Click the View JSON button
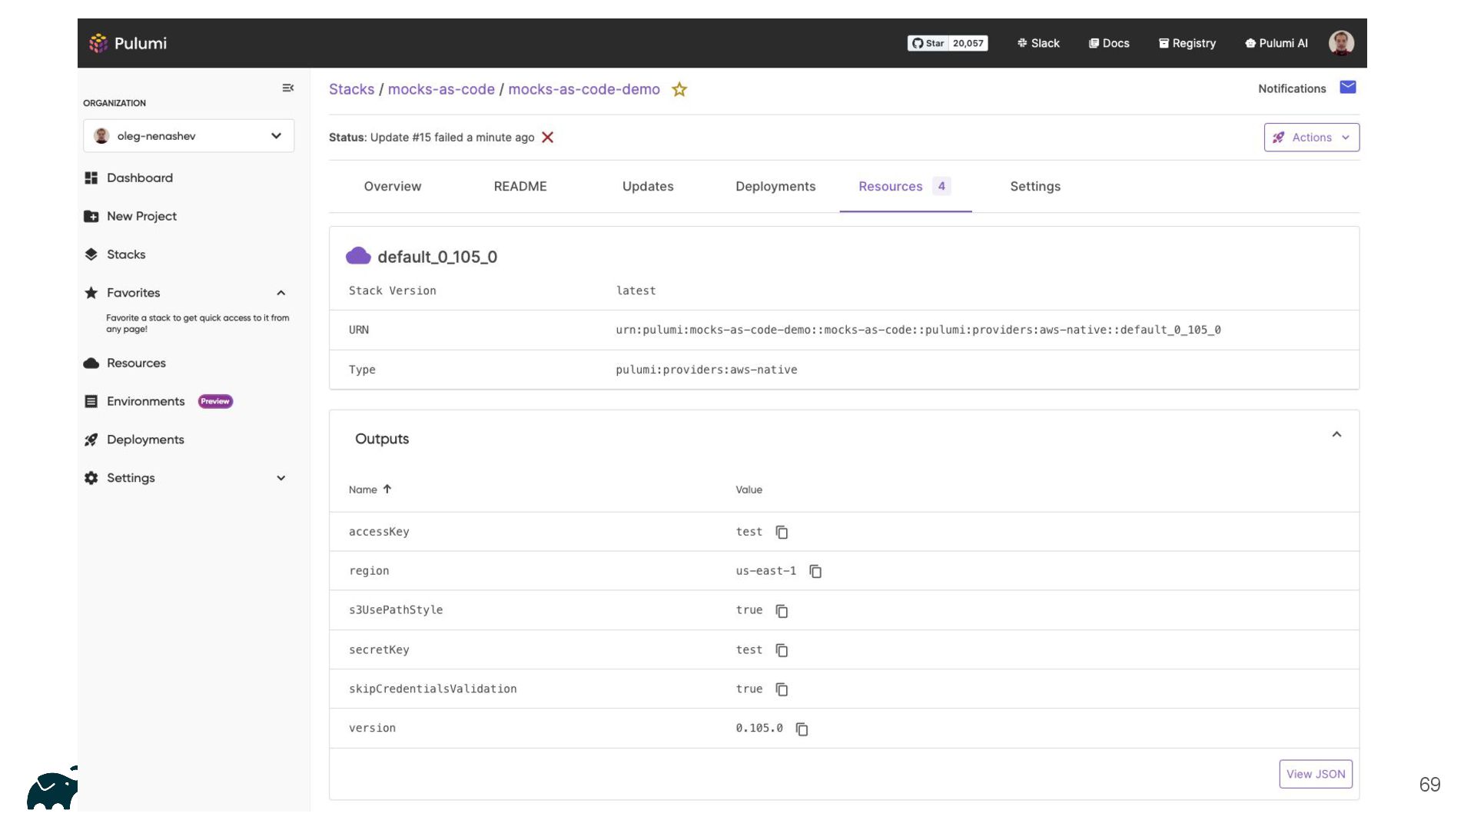The image size is (1474, 830). pyautogui.click(x=1316, y=774)
